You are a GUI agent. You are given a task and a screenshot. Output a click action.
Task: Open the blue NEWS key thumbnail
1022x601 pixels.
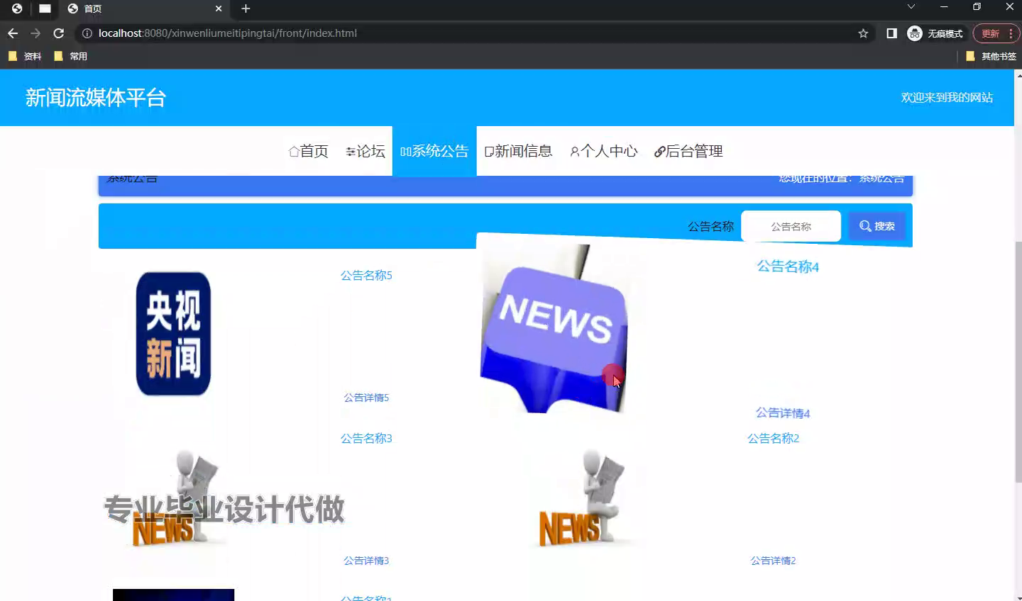point(554,328)
